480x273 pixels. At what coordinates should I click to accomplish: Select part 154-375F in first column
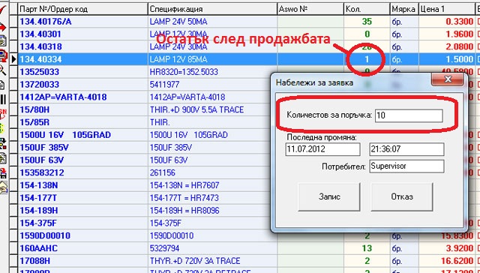pyautogui.click(x=39, y=223)
